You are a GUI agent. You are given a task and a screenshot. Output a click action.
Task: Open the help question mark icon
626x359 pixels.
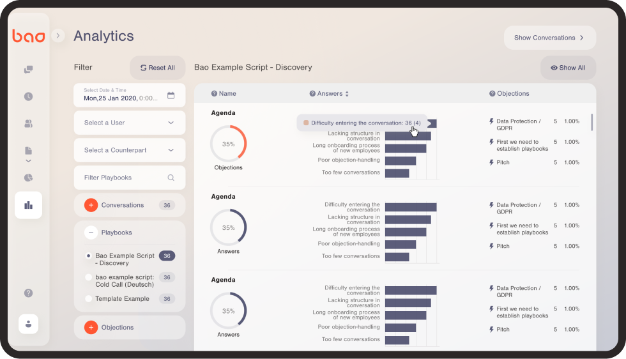click(28, 293)
